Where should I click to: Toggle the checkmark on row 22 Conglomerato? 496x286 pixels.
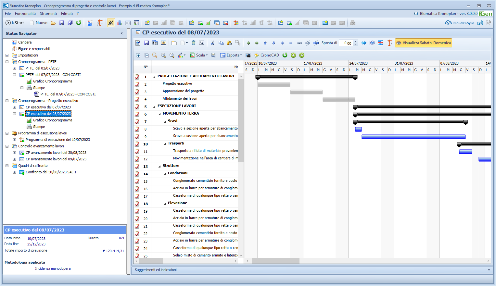[x=137, y=233]
